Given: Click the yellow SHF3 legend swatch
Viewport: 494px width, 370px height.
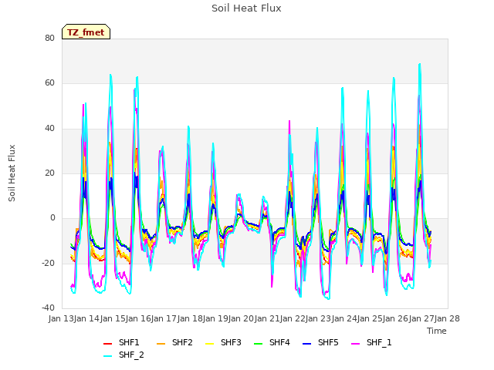Looking at the screenshot, I should coord(209,343).
